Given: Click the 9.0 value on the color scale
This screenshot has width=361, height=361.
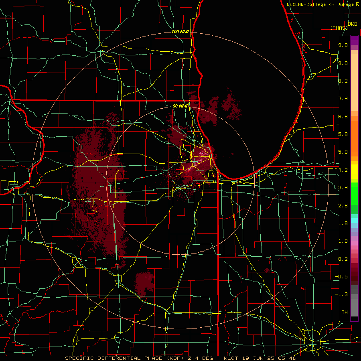Looking at the screenshot, I should tap(343, 63).
